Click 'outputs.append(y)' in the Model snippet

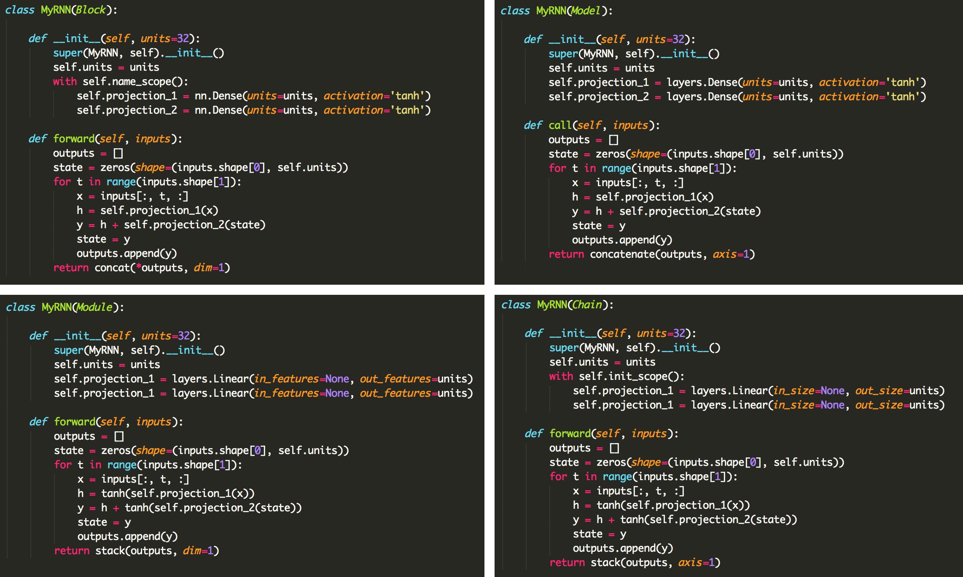tap(622, 240)
